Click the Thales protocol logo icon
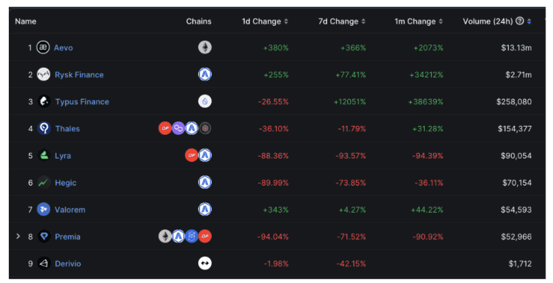The width and height of the screenshot is (553, 283). pyautogui.click(x=44, y=129)
